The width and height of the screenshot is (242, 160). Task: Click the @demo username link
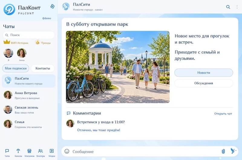47,18
